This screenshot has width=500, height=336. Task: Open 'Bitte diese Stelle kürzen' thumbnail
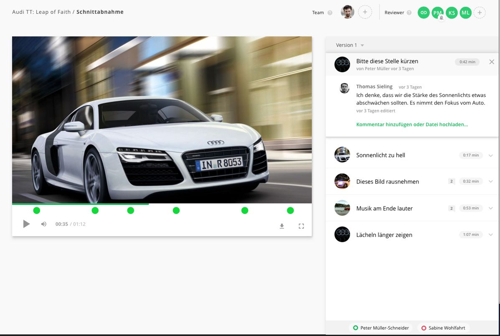click(342, 64)
